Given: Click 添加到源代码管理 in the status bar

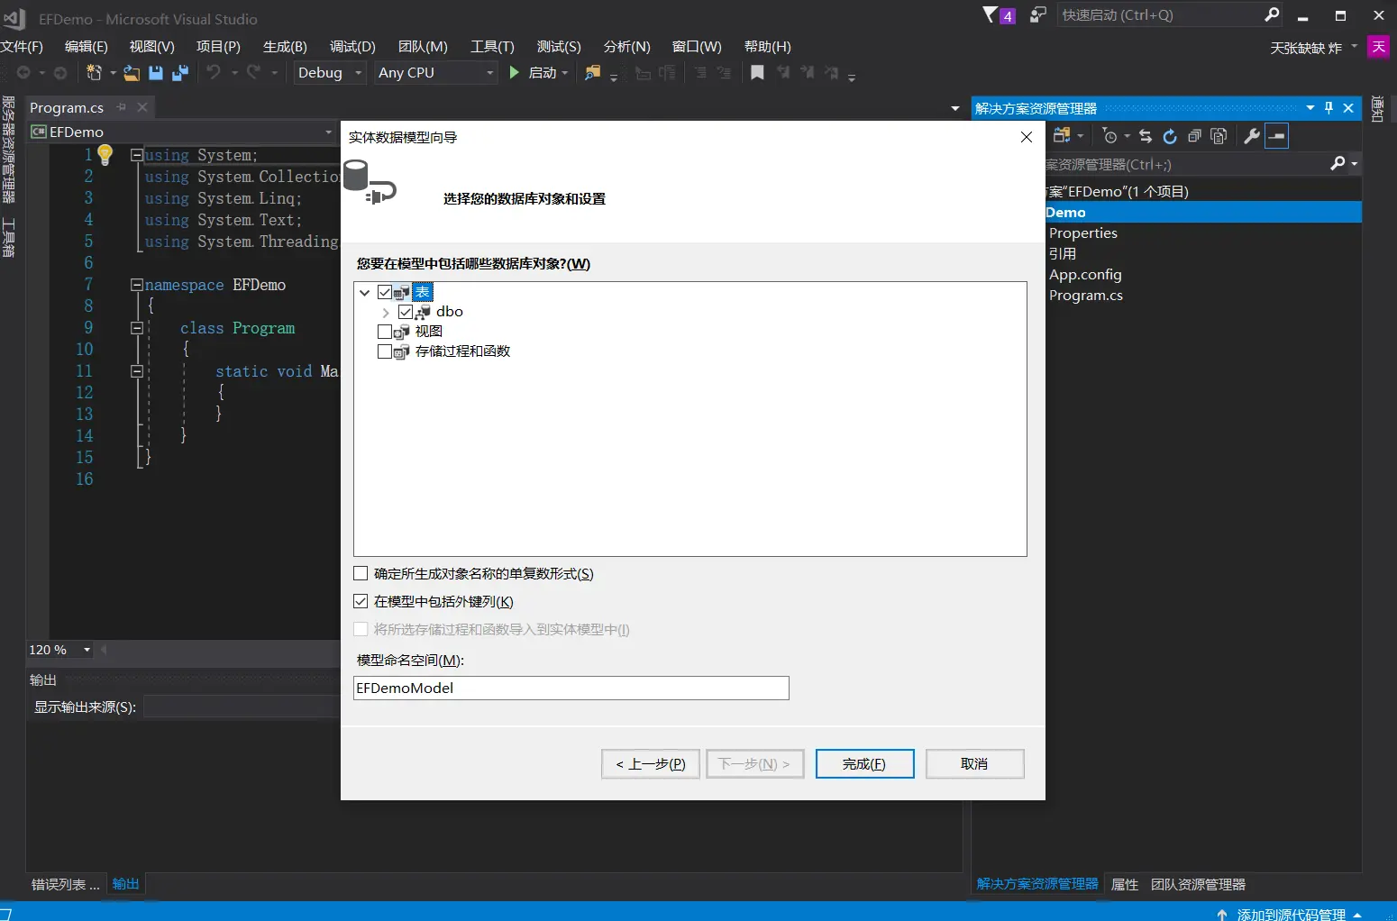Looking at the screenshot, I should point(1290,914).
